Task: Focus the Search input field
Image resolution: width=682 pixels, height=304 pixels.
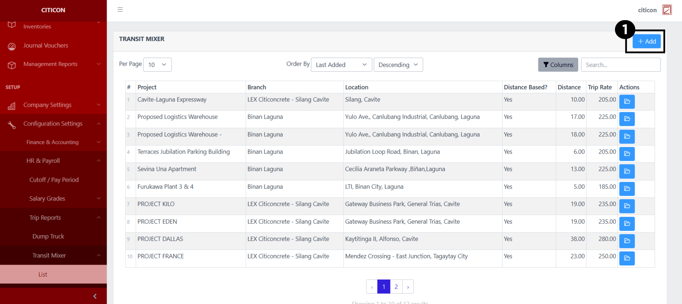Action: tap(621, 65)
